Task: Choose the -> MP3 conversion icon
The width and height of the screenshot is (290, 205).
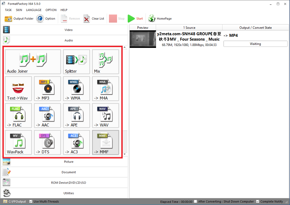Action: point(47,89)
